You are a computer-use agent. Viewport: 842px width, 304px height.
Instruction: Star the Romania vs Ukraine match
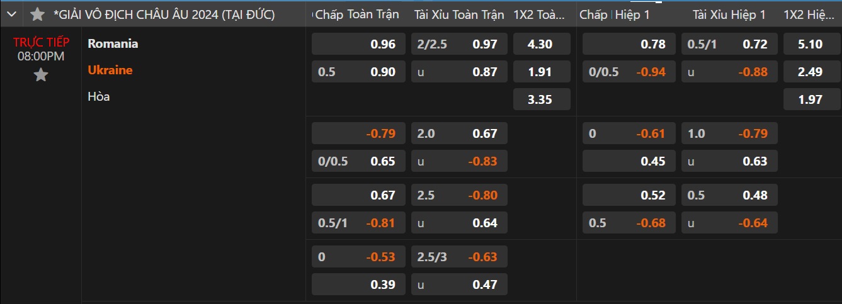41,76
